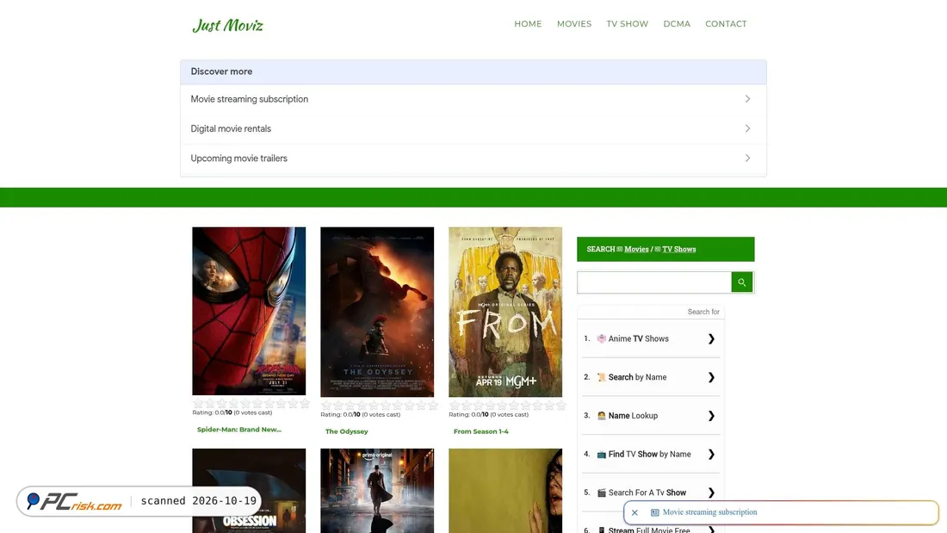Click the TV Shows link in search header

point(679,249)
